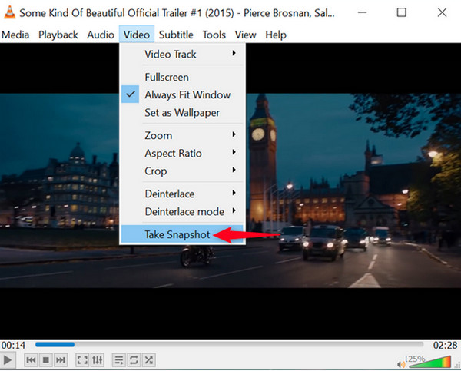Viewport: 461px width, 371px height.
Task: Expand the Crop submenu
Action: [182, 171]
